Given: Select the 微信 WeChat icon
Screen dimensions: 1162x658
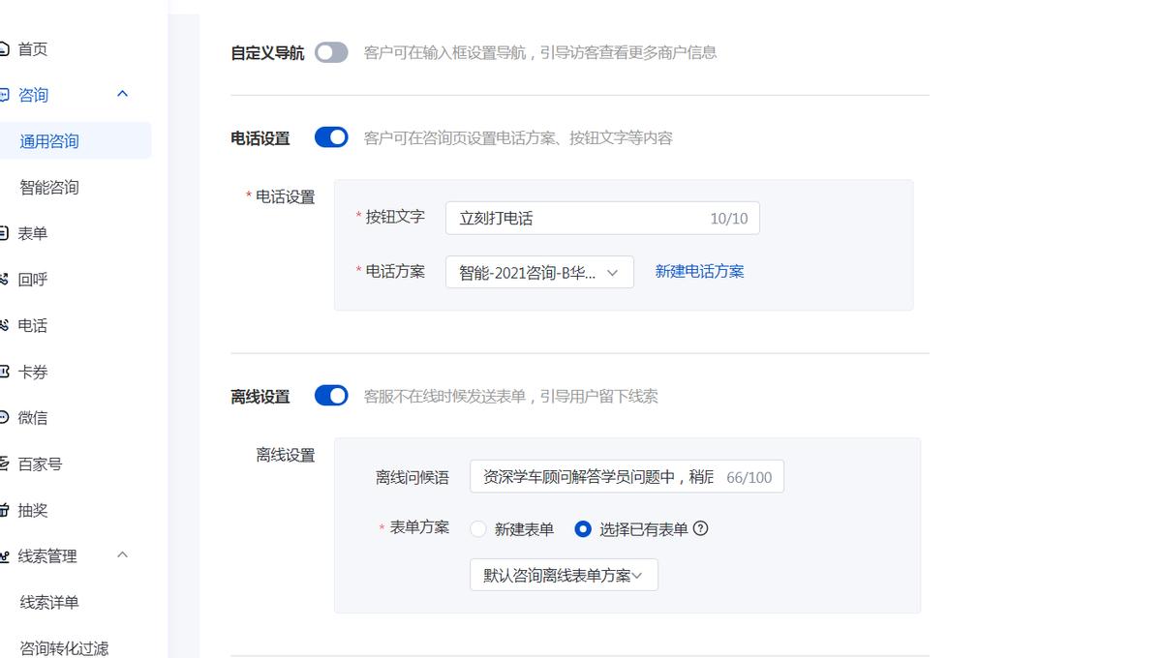Looking at the screenshot, I should tap(5, 417).
